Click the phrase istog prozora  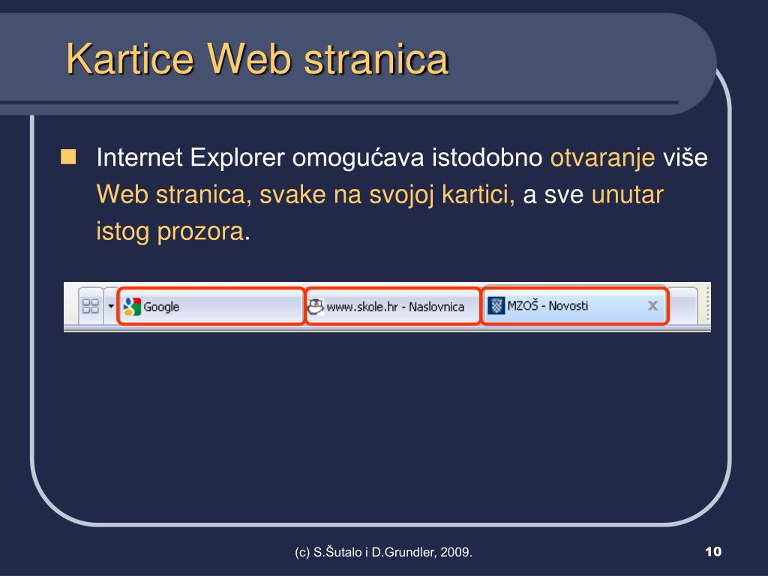pyautogui.click(x=169, y=231)
